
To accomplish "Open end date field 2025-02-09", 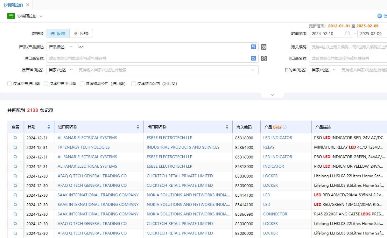I will click(372, 33).
